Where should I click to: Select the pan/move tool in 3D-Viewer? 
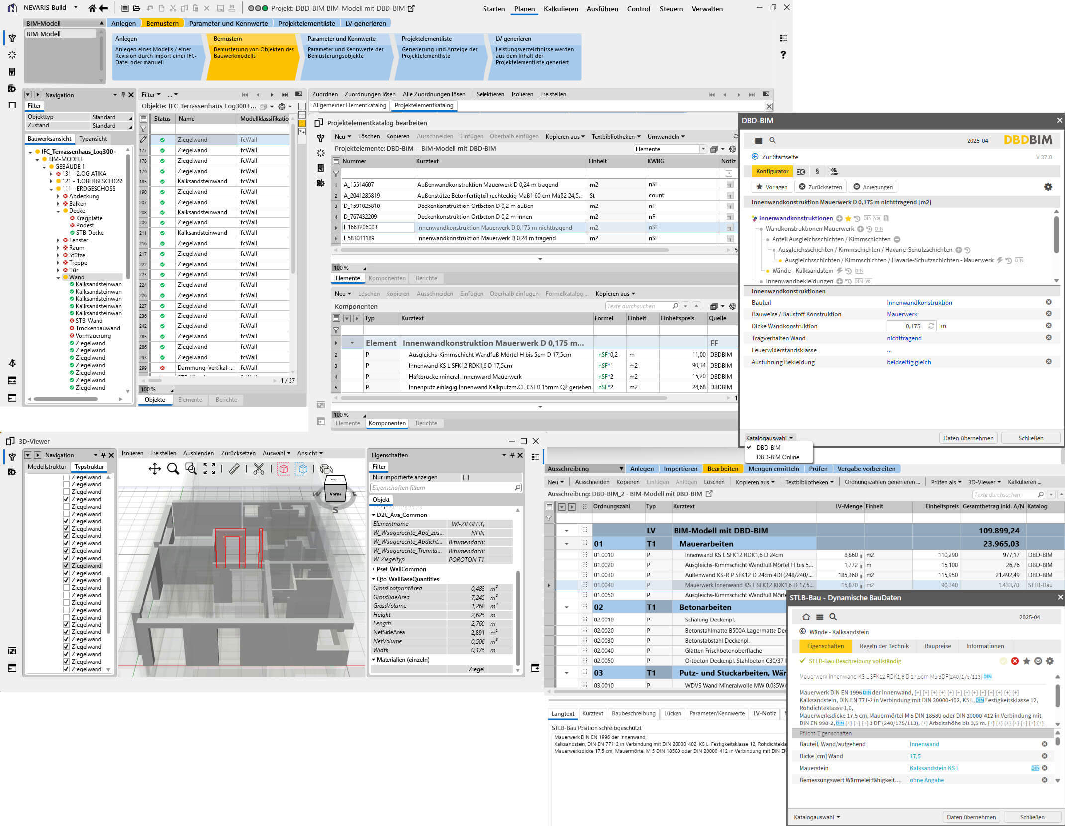click(x=155, y=469)
